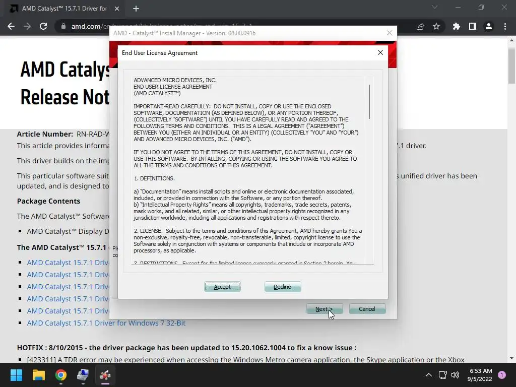Share this page via Chrome share icon
The width and height of the screenshot is (516, 387).
point(420,26)
